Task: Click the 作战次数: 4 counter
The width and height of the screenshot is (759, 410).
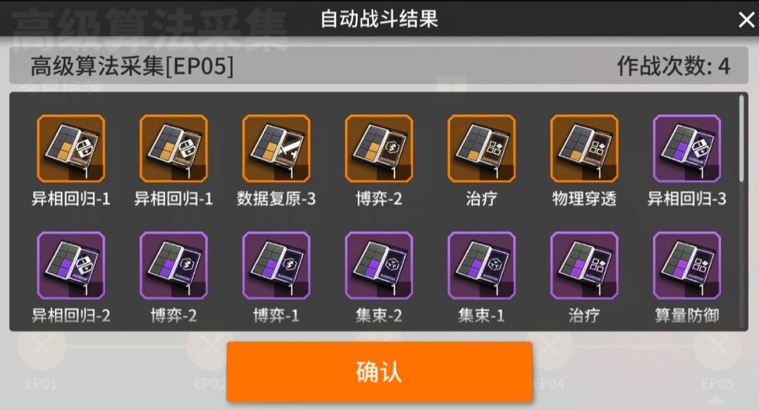Action: 673,66
